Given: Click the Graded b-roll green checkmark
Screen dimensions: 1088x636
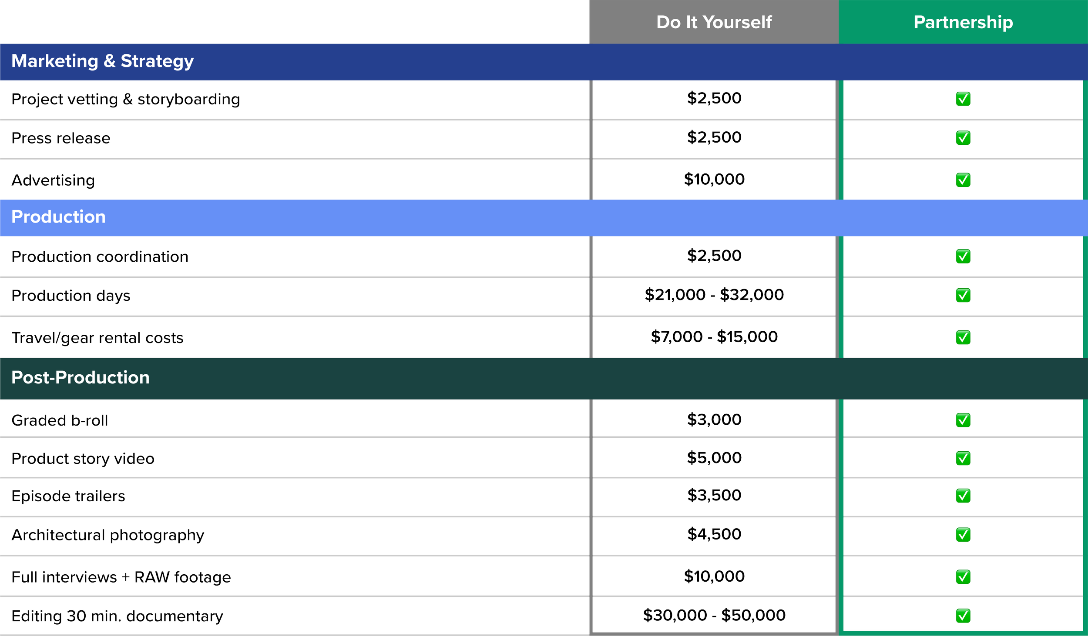Looking at the screenshot, I should tap(963, 420).
